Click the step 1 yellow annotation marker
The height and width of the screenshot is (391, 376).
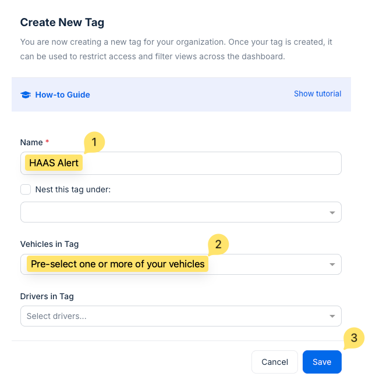[x=94, y=142]
